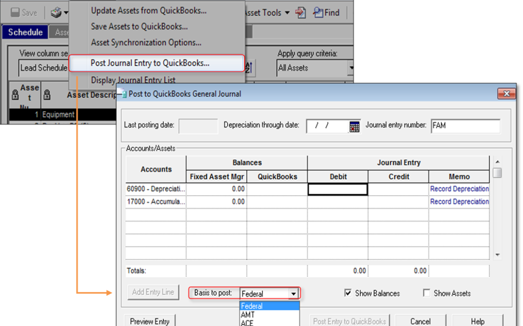The width and height of the screenshot is (523, 326).
Task: Select ACE in the basis list
Action: click(x=270, y=323)
